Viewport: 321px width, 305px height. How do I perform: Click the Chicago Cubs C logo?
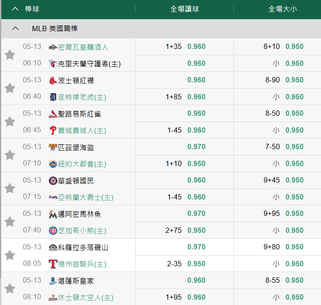[53, 231]
